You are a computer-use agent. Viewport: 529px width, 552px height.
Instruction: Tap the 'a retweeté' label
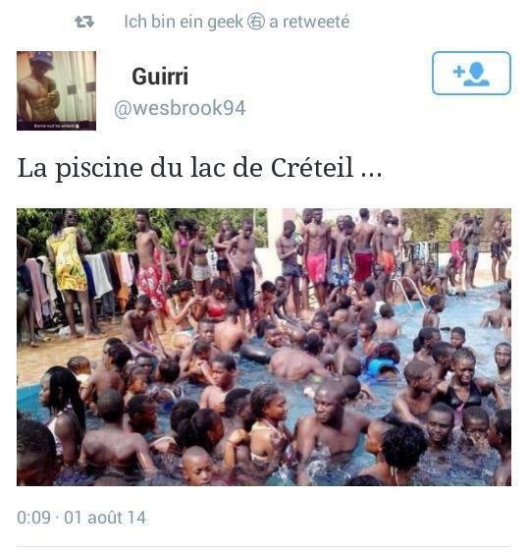click(309, 22)
